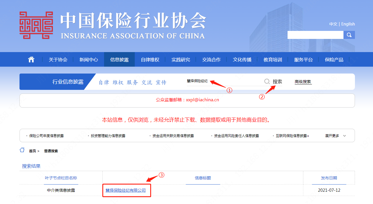This screenshot has width=373, height=204.
Task: Open the 关于协会 menu
Action: [x=58, y=60]
